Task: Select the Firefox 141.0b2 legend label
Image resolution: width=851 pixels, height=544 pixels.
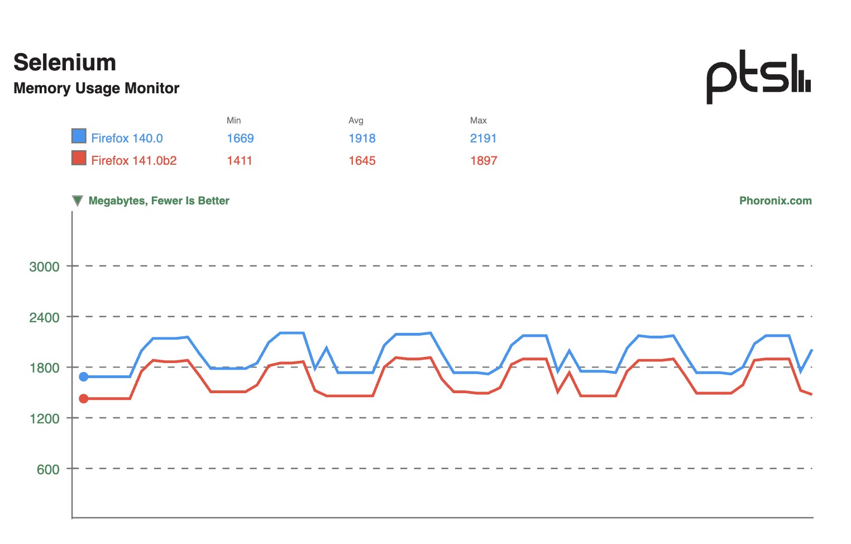Action: click(x=134, y=160)
